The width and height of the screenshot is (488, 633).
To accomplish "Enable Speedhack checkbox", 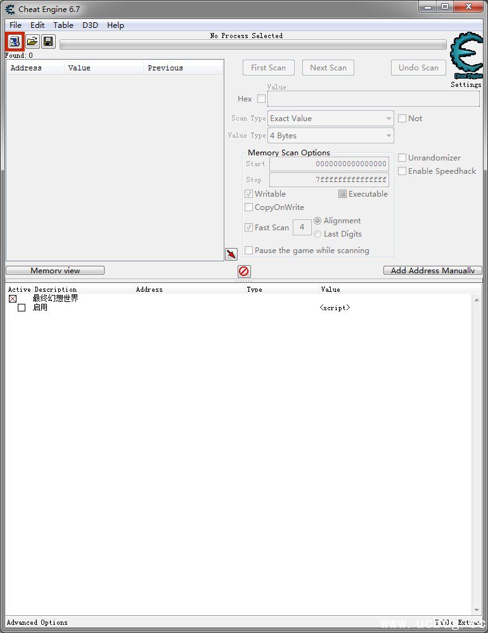I will (x=402, y=171).
